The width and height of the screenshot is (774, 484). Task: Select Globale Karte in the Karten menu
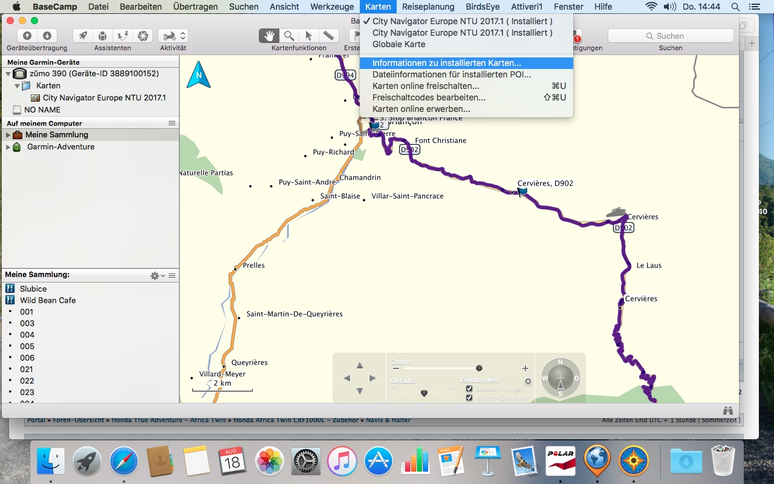[x=398, y=44]
